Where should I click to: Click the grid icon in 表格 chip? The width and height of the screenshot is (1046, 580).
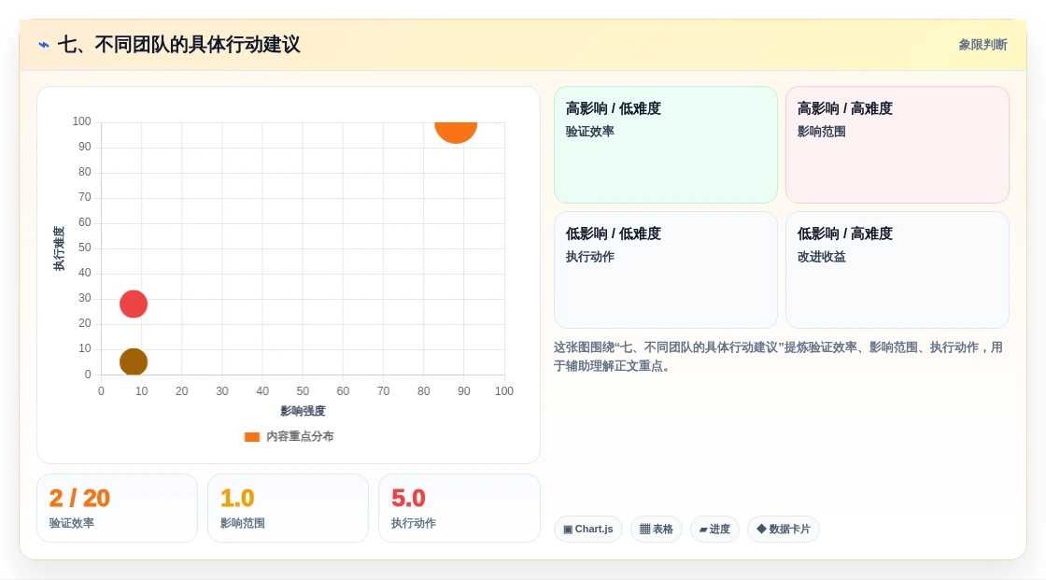(644, 530)
